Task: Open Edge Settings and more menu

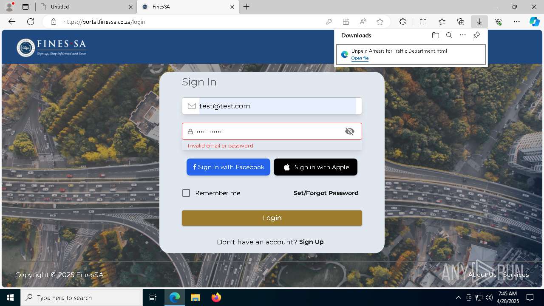Action: click(517, 22)
